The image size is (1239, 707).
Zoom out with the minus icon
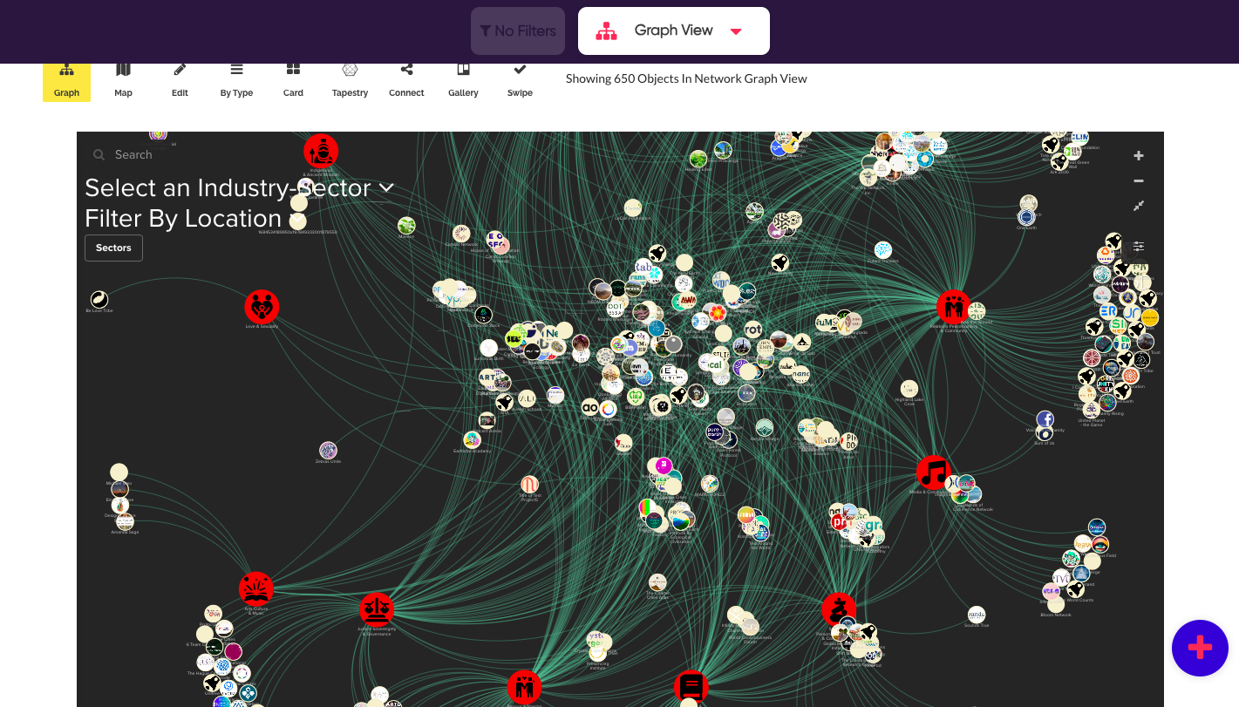(x=1139, y=181)
